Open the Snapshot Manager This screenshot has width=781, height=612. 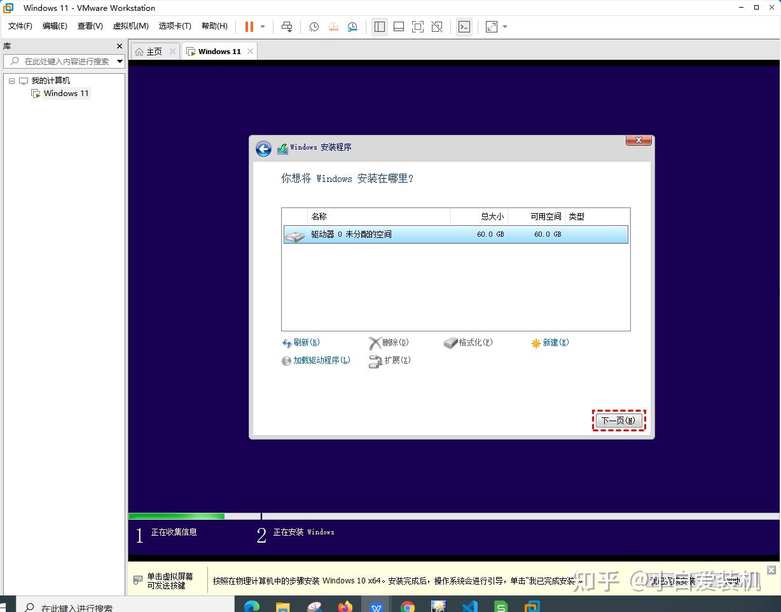coord(352,27)
